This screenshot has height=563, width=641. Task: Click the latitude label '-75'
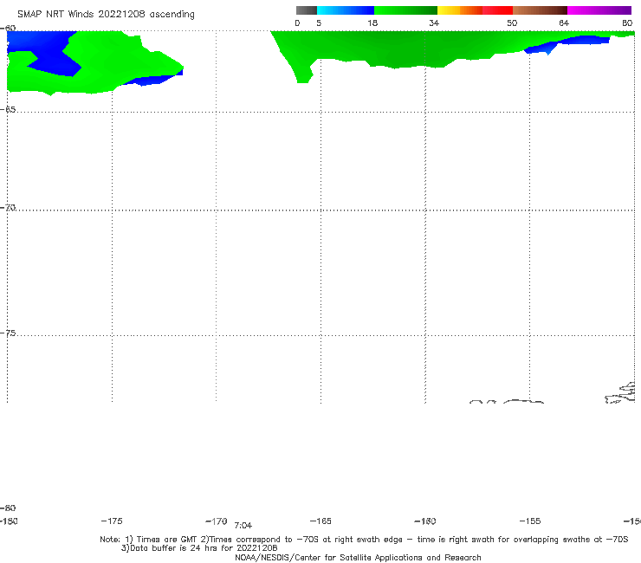(8, 333)
